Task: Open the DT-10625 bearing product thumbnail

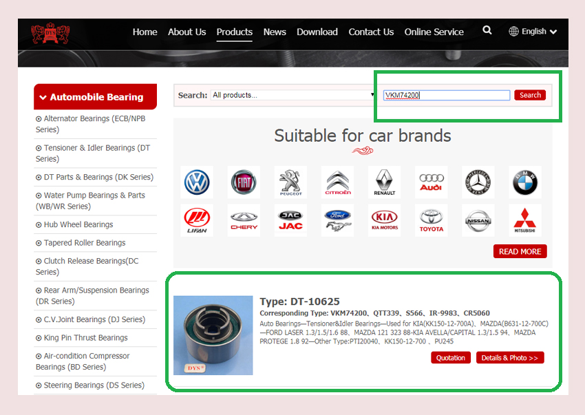Action: [x=213, y=335]
